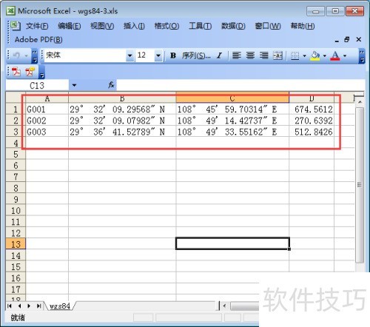Toggle Bold formatting button
This screenshot has width=370, height=327.
(x=173, y=55)
